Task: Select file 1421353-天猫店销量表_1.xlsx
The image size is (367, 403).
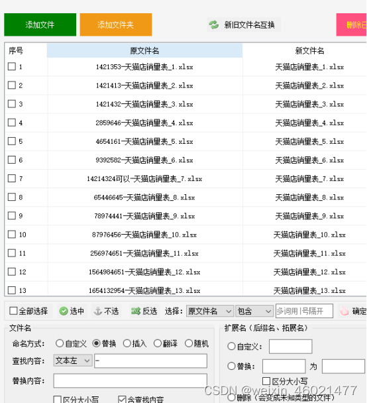Action: (x=144, y=67)
